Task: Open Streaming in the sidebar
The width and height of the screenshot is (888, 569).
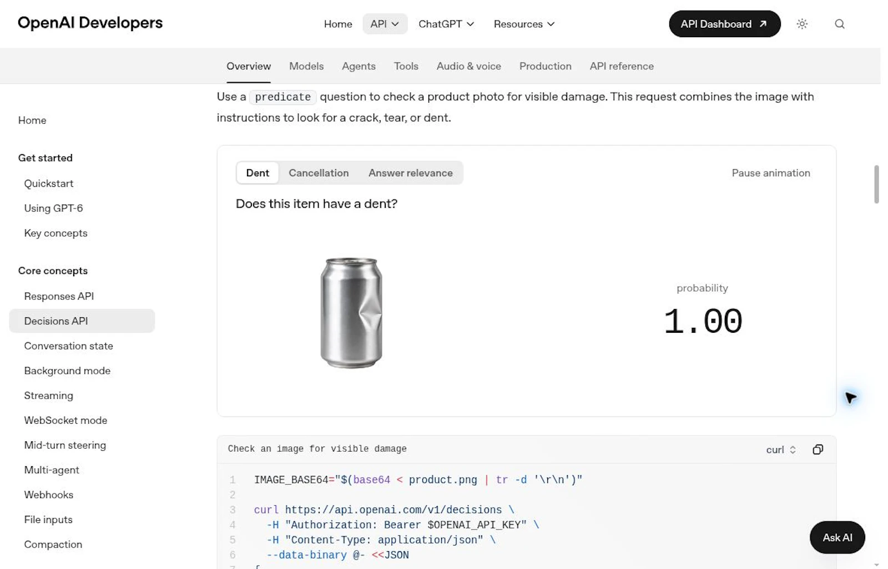Action: [48, 395]
